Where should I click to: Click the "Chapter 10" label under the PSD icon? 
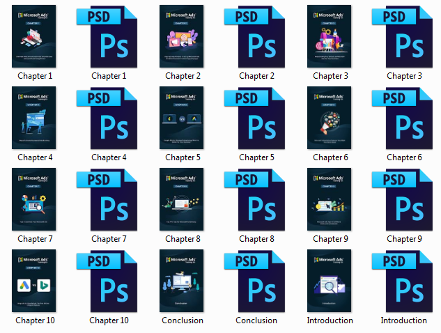click(109, 320)
